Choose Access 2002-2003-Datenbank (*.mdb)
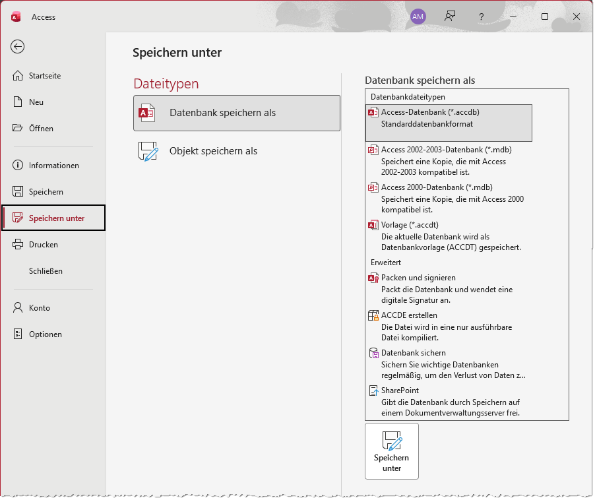Image resolution: width=595 pixels, height=500 pixels. 449,160
